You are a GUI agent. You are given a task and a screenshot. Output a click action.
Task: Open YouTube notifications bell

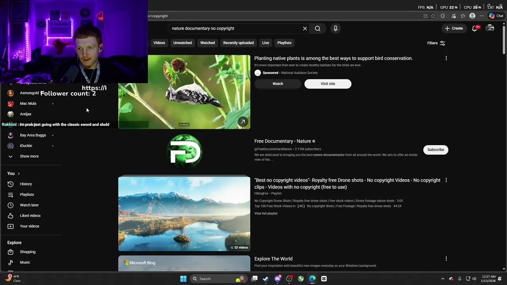[x=475, y=28]
